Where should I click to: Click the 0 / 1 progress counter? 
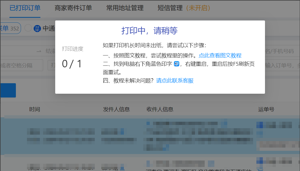[72, 64]
